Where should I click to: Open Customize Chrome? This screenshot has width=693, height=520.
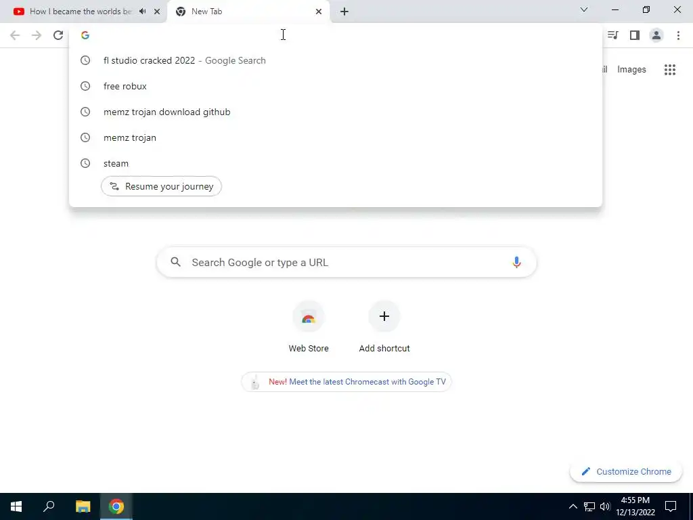pos(626,471)
